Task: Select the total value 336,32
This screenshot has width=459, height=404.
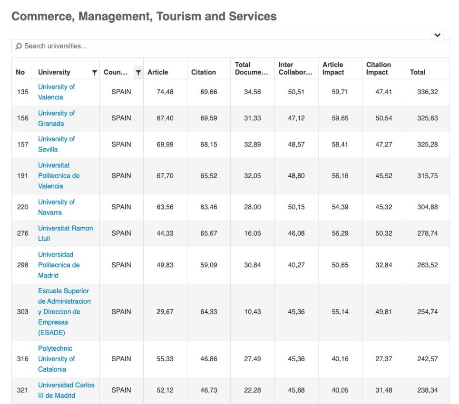Action: pyautogui.click(x=428, y=92)
